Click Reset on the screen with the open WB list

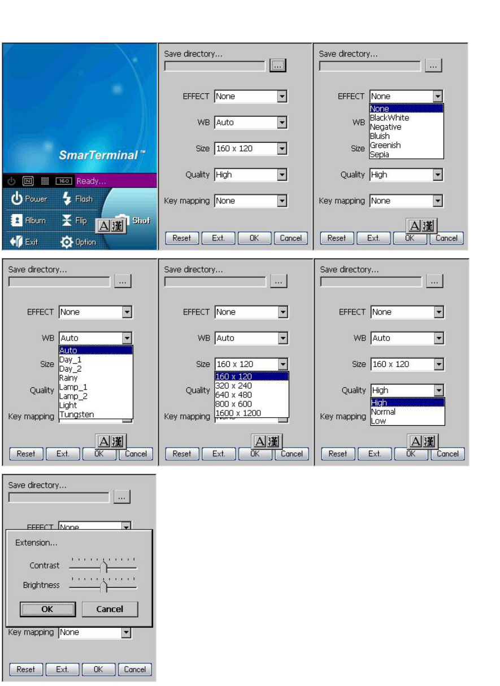point(25,453)
